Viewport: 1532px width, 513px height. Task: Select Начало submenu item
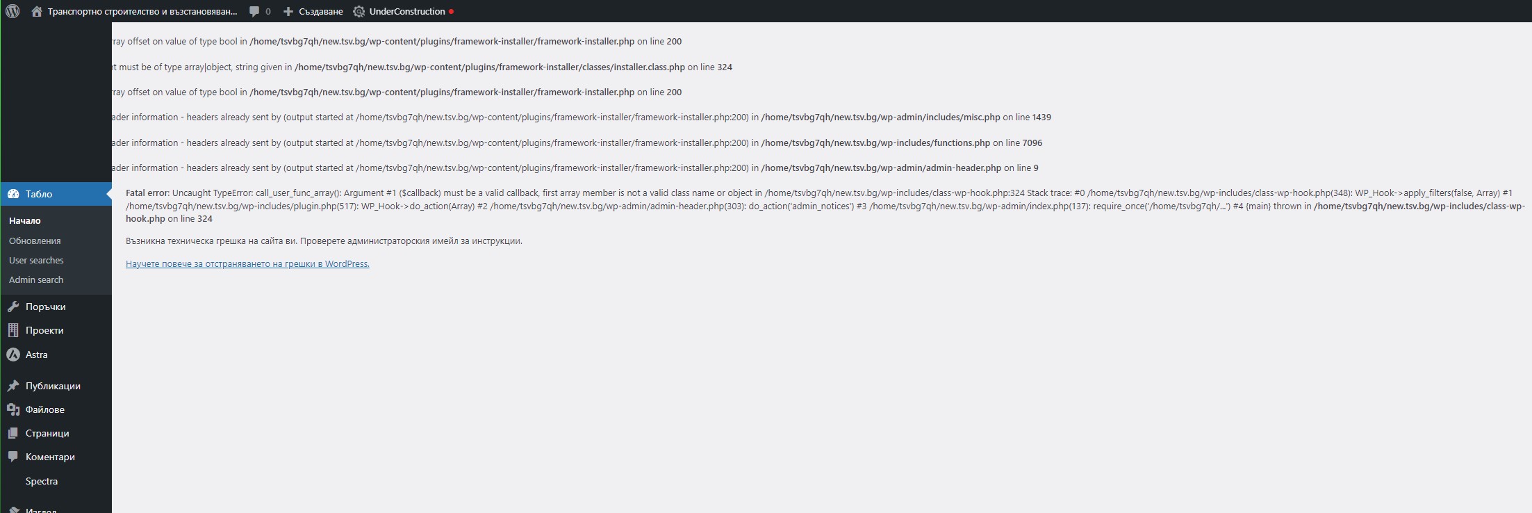click(25, 220)
